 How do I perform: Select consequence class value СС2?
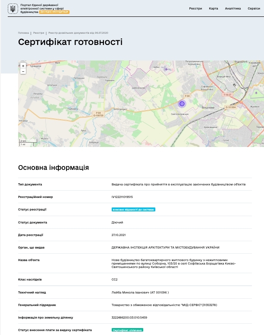coord(114,279)
